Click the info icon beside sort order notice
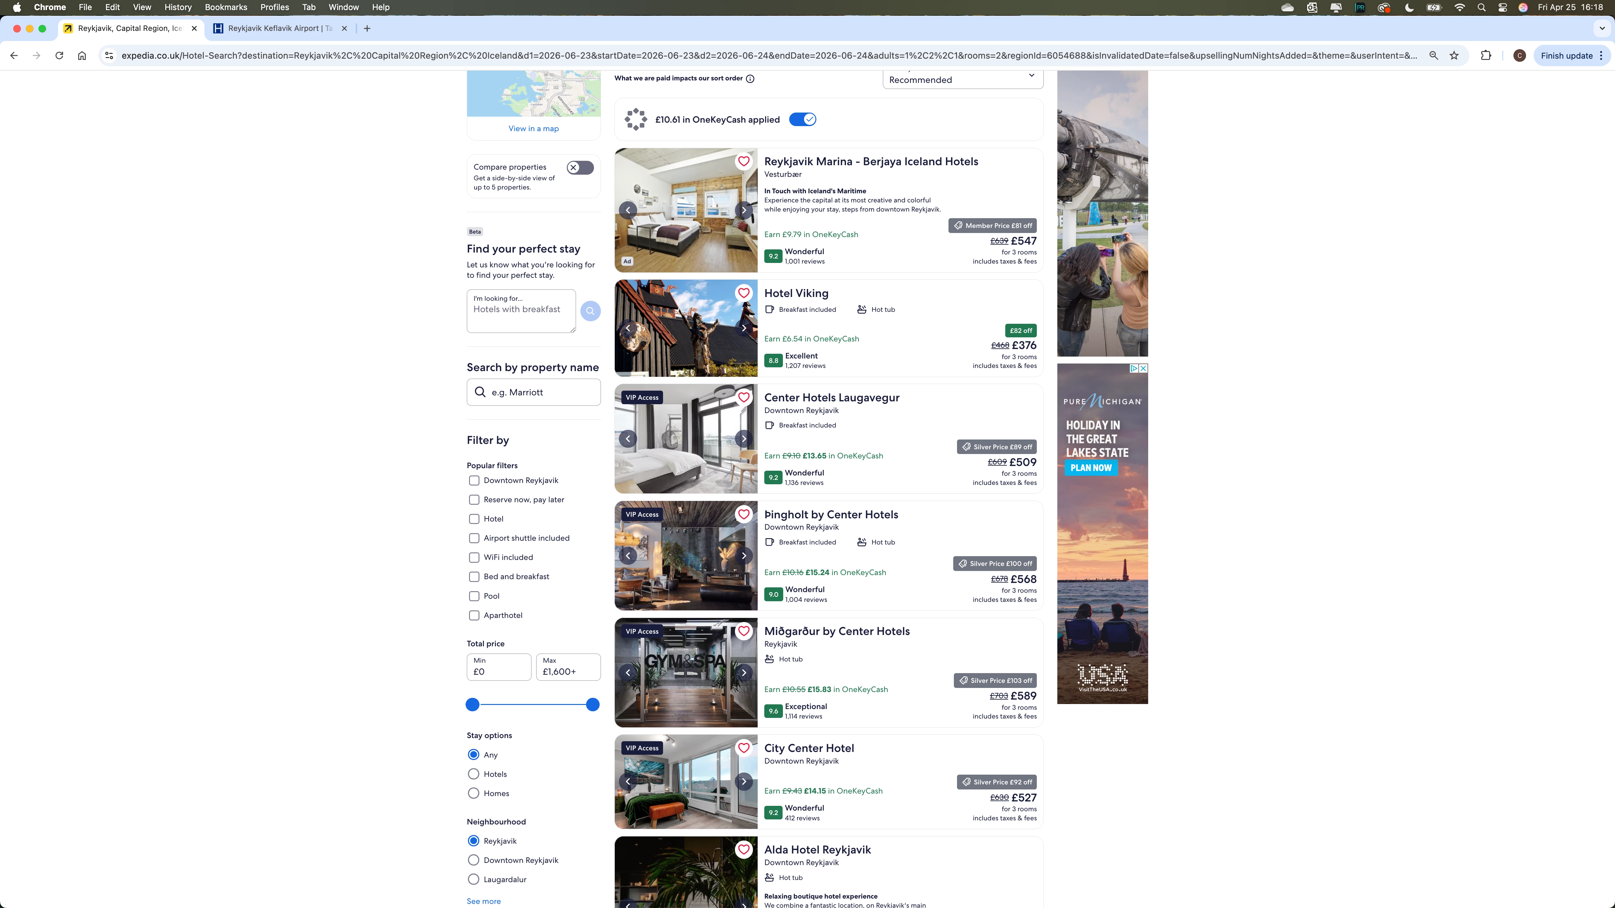This screenshot has width=1615, height=908. click(750, 78)
